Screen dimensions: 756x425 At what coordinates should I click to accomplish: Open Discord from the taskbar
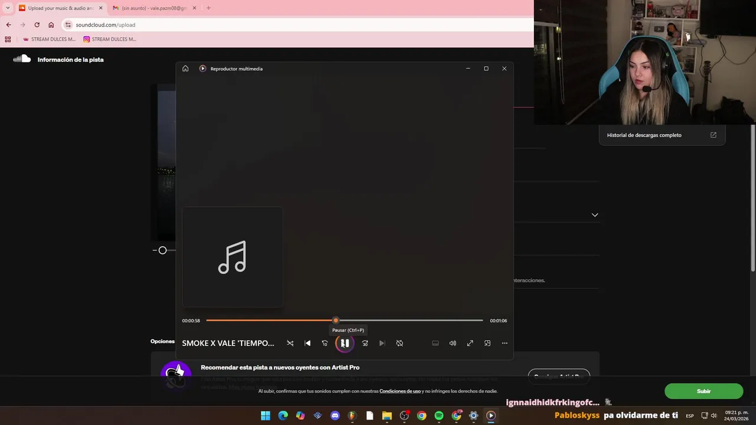[x=335, y=416]
